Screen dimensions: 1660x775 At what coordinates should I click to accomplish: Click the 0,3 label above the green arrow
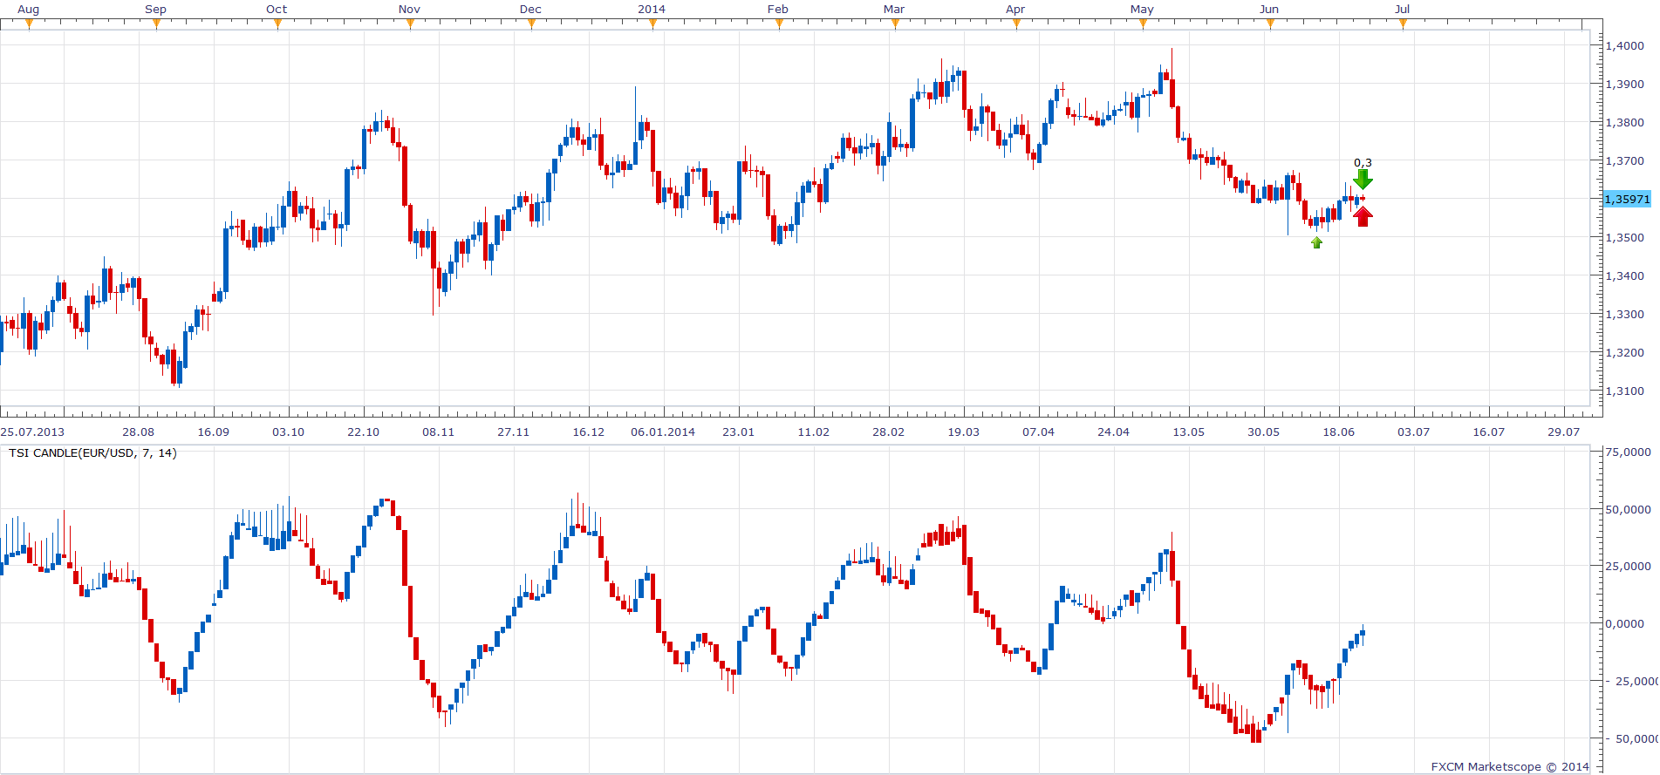(x=1363, y=162)
